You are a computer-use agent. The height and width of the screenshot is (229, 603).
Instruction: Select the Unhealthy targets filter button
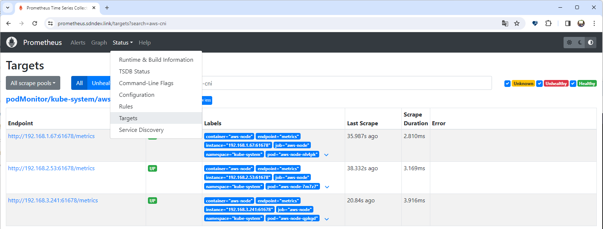coord(99,83)
